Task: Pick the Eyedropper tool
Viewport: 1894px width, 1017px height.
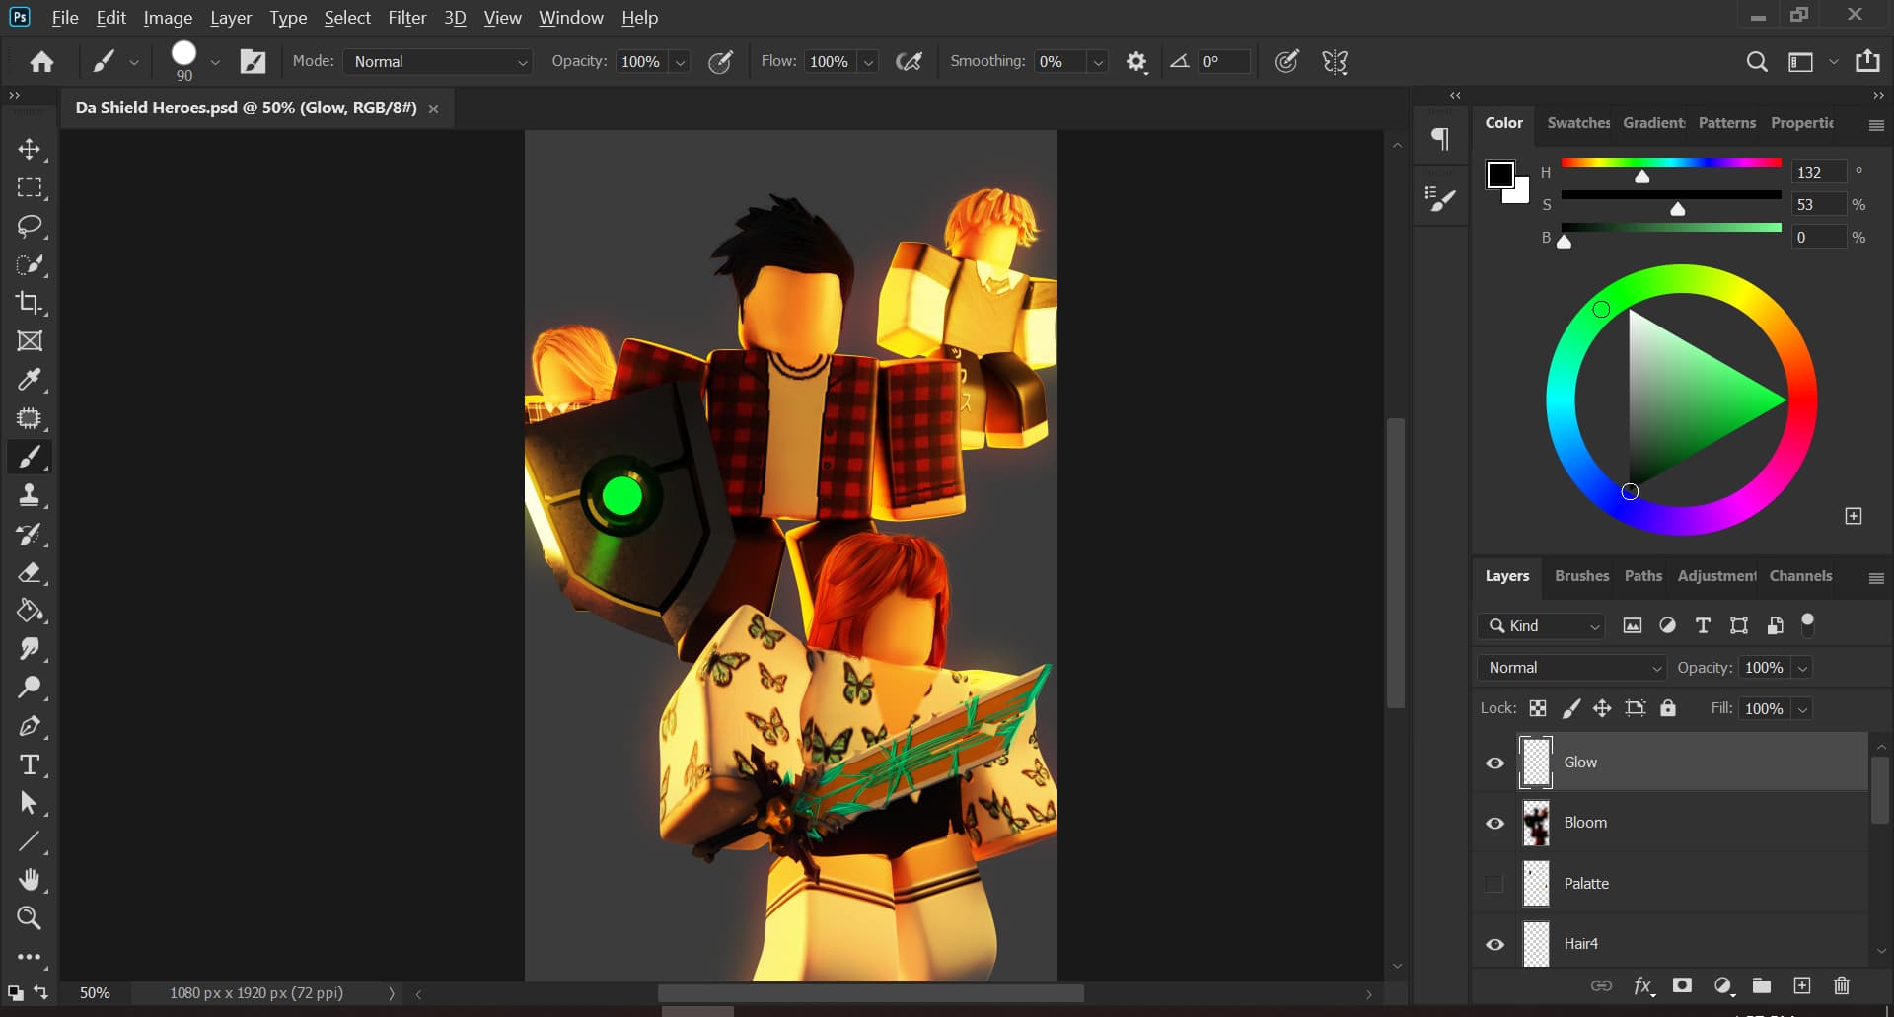Action: point(30,380)
